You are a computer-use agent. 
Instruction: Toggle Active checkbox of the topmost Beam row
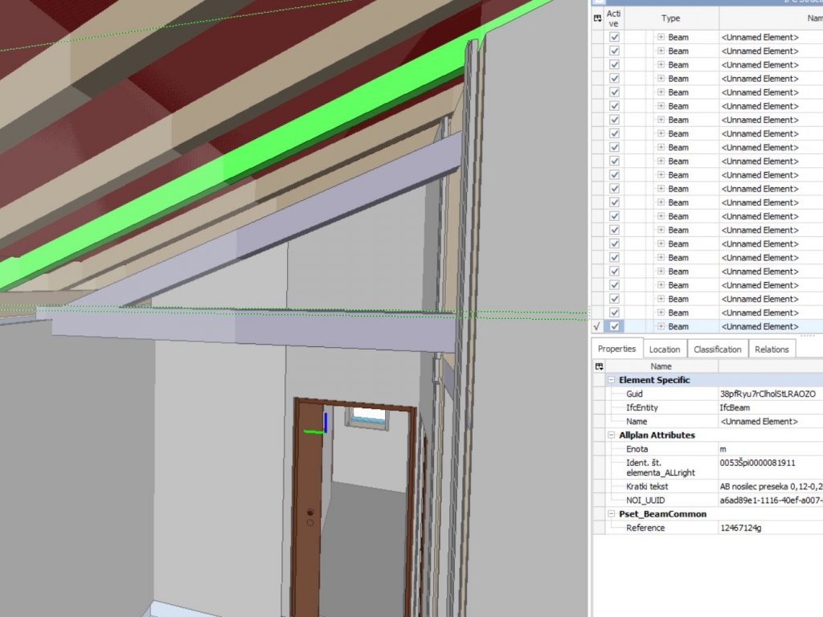click(615, 37)
